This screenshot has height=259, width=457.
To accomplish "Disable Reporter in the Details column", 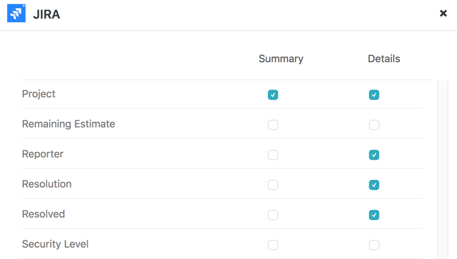I will (x=374, y=155).
